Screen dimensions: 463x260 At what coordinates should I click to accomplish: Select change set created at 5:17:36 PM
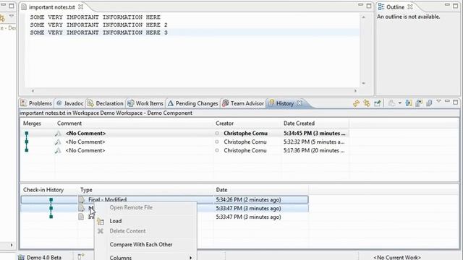tap(184, 150)
